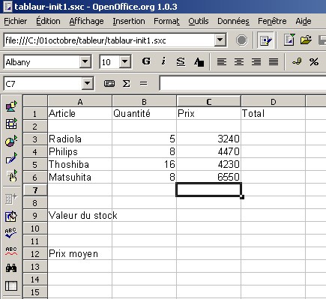Toggle underline with the S icon
This screenshot has width=326, height=299.
tap(181, 61)
